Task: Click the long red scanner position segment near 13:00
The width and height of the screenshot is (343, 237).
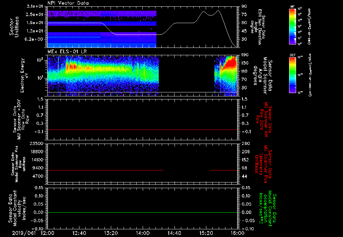Action: [x=106, y=170]
